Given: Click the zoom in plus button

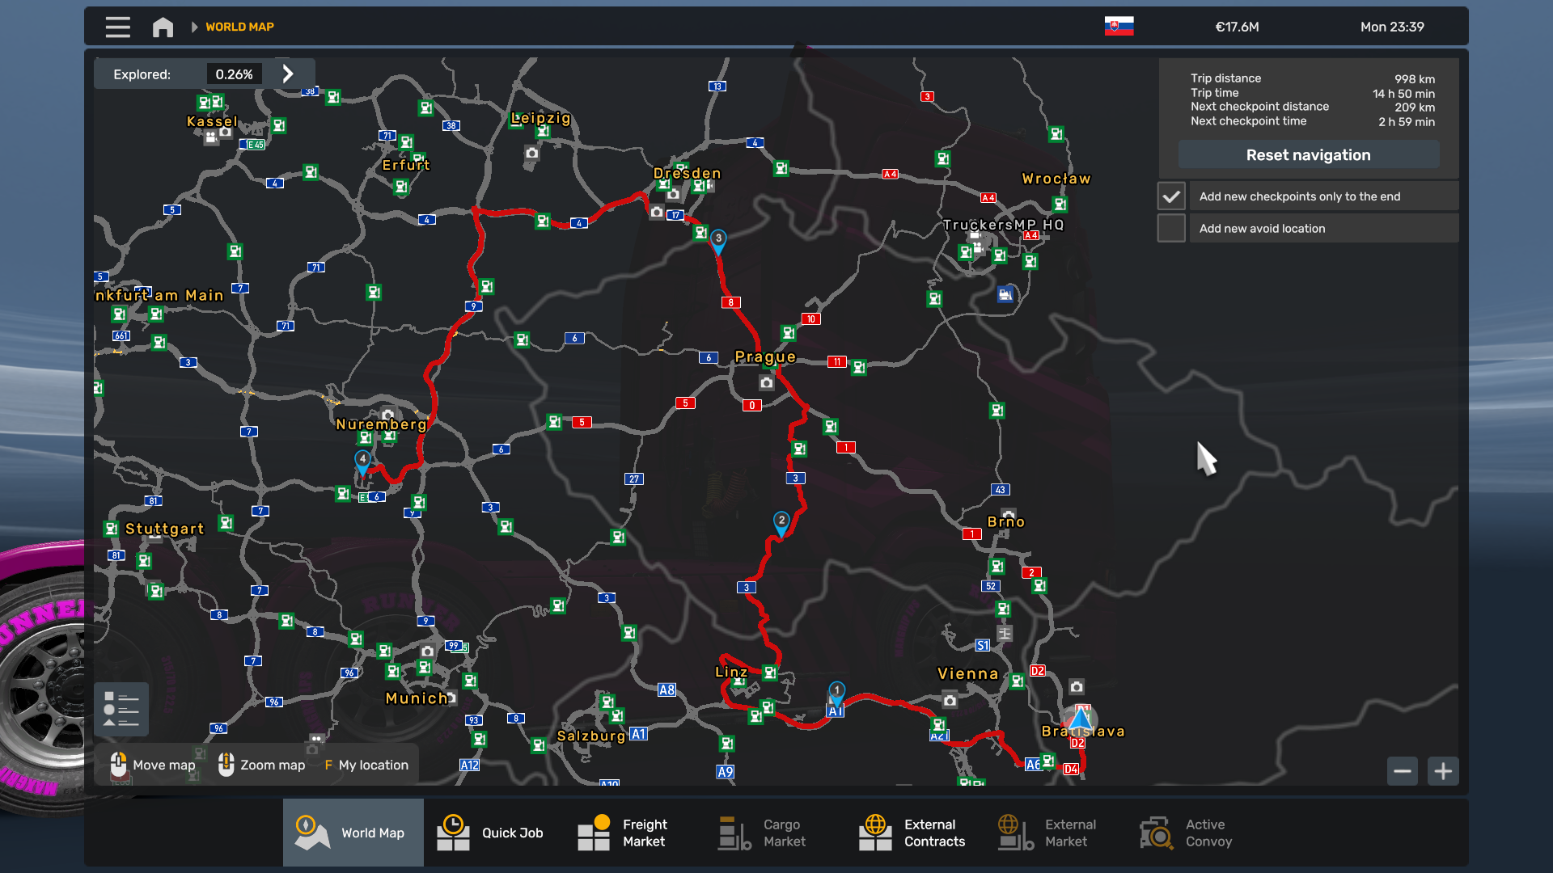Looking at the screenshot, I should pyautogui.click(x=1444, y=771).
